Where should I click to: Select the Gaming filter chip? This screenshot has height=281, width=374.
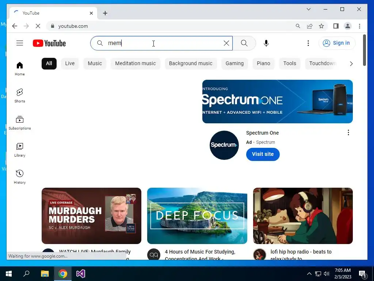point(234,64)
